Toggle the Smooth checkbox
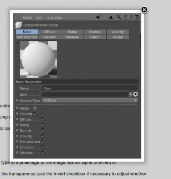 35,114
